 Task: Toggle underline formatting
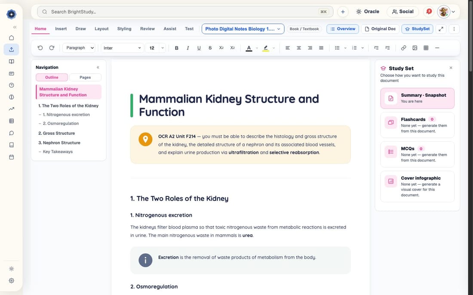[x=199, y=48]
